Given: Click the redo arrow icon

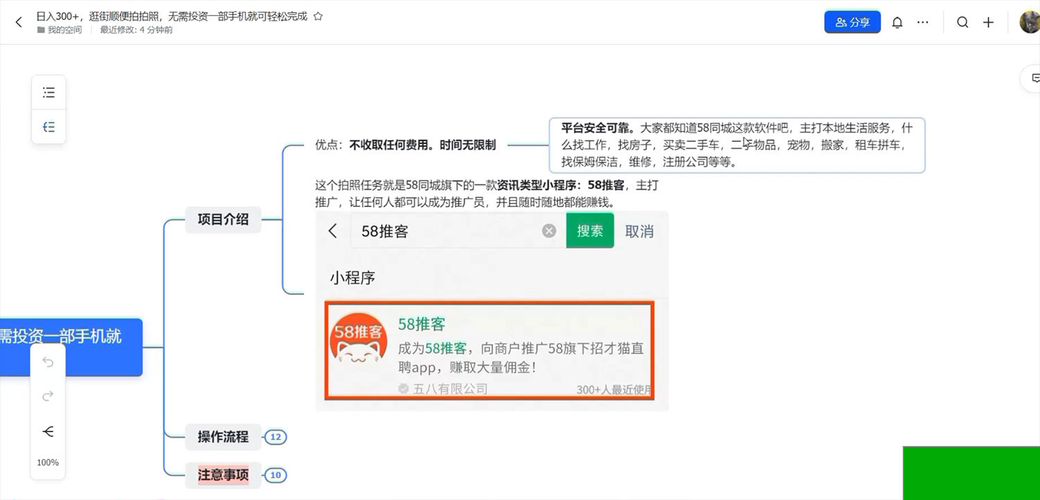Looking at the screenshot, I should (48, 396).
